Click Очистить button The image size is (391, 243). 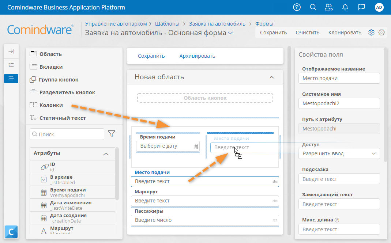[x=308, y=33]
